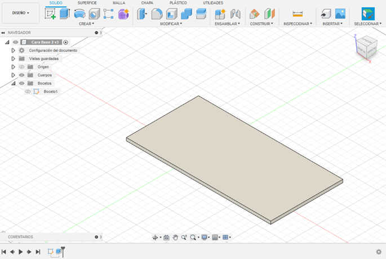
Task: Collapse the Bocetos folder
Action: click(x=14, y=84)
